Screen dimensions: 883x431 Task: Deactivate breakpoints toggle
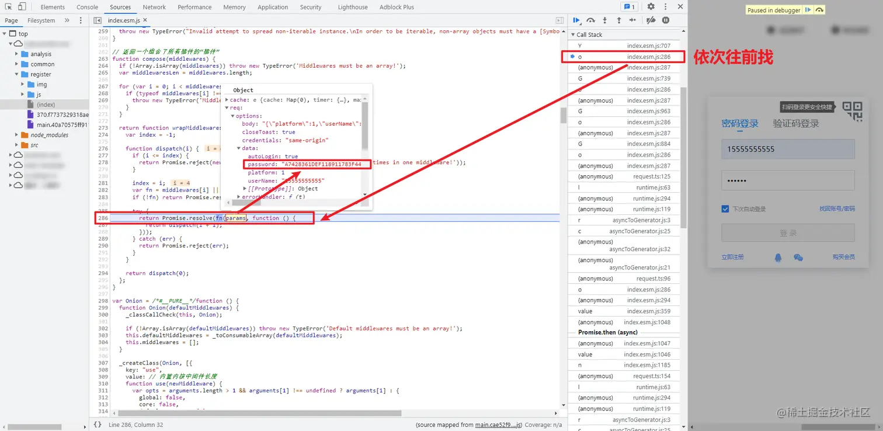coord(651,20)
